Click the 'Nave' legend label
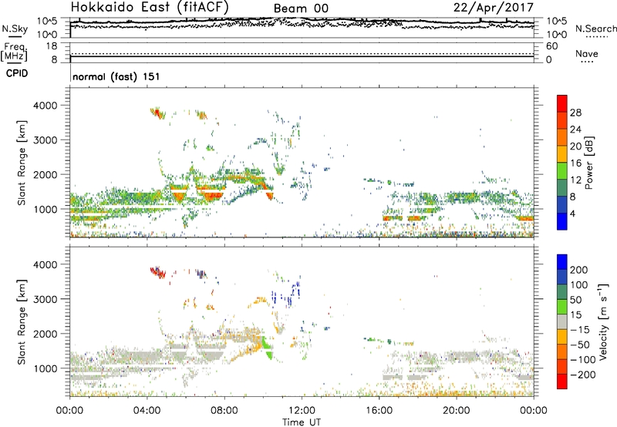The height and width of the screenshot is (427, 617). point(587,53)
